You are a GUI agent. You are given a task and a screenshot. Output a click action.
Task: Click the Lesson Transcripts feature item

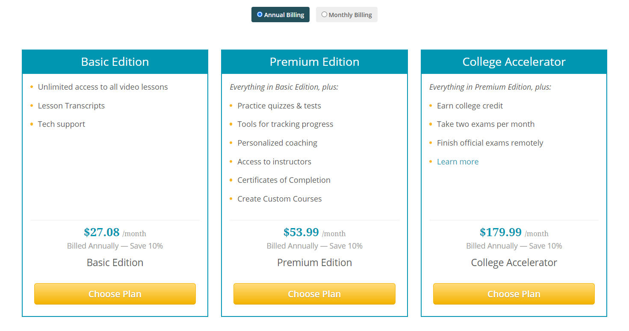tap(71, 106)
